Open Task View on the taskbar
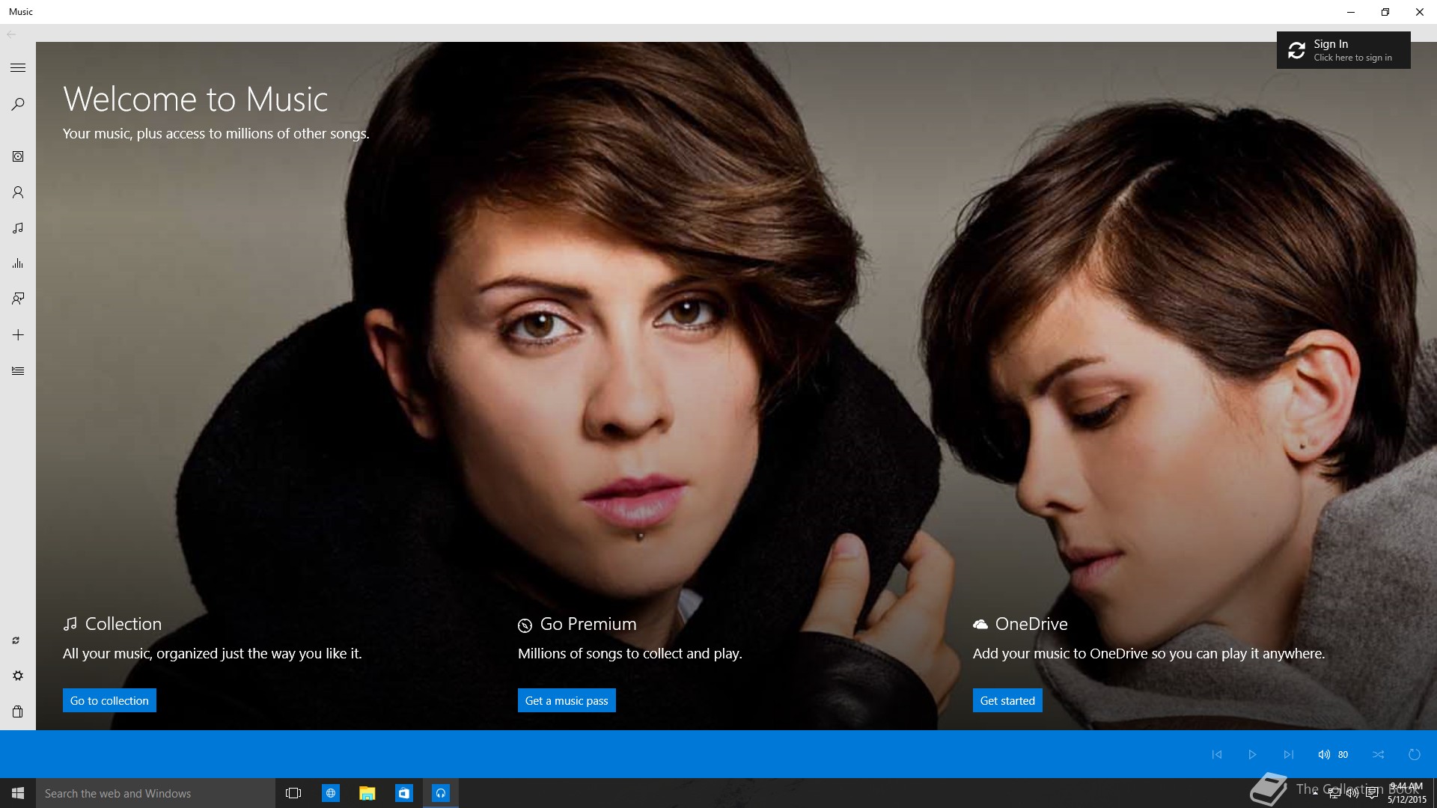Screen dimensions: 1437x808 click(x=293, y=793)
